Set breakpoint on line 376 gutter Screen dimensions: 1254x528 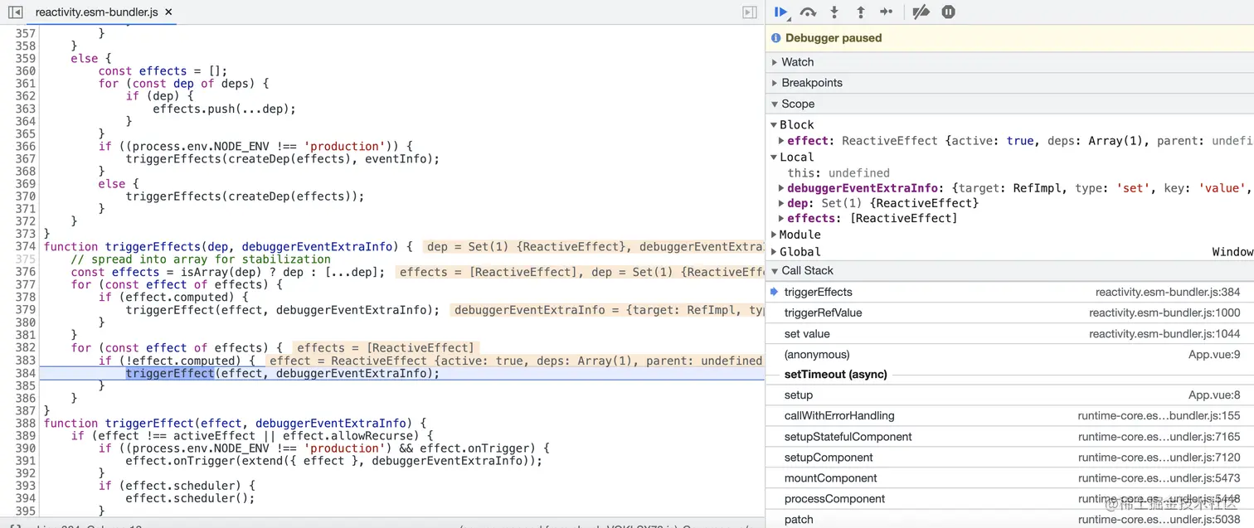click(x=25, y=272)
